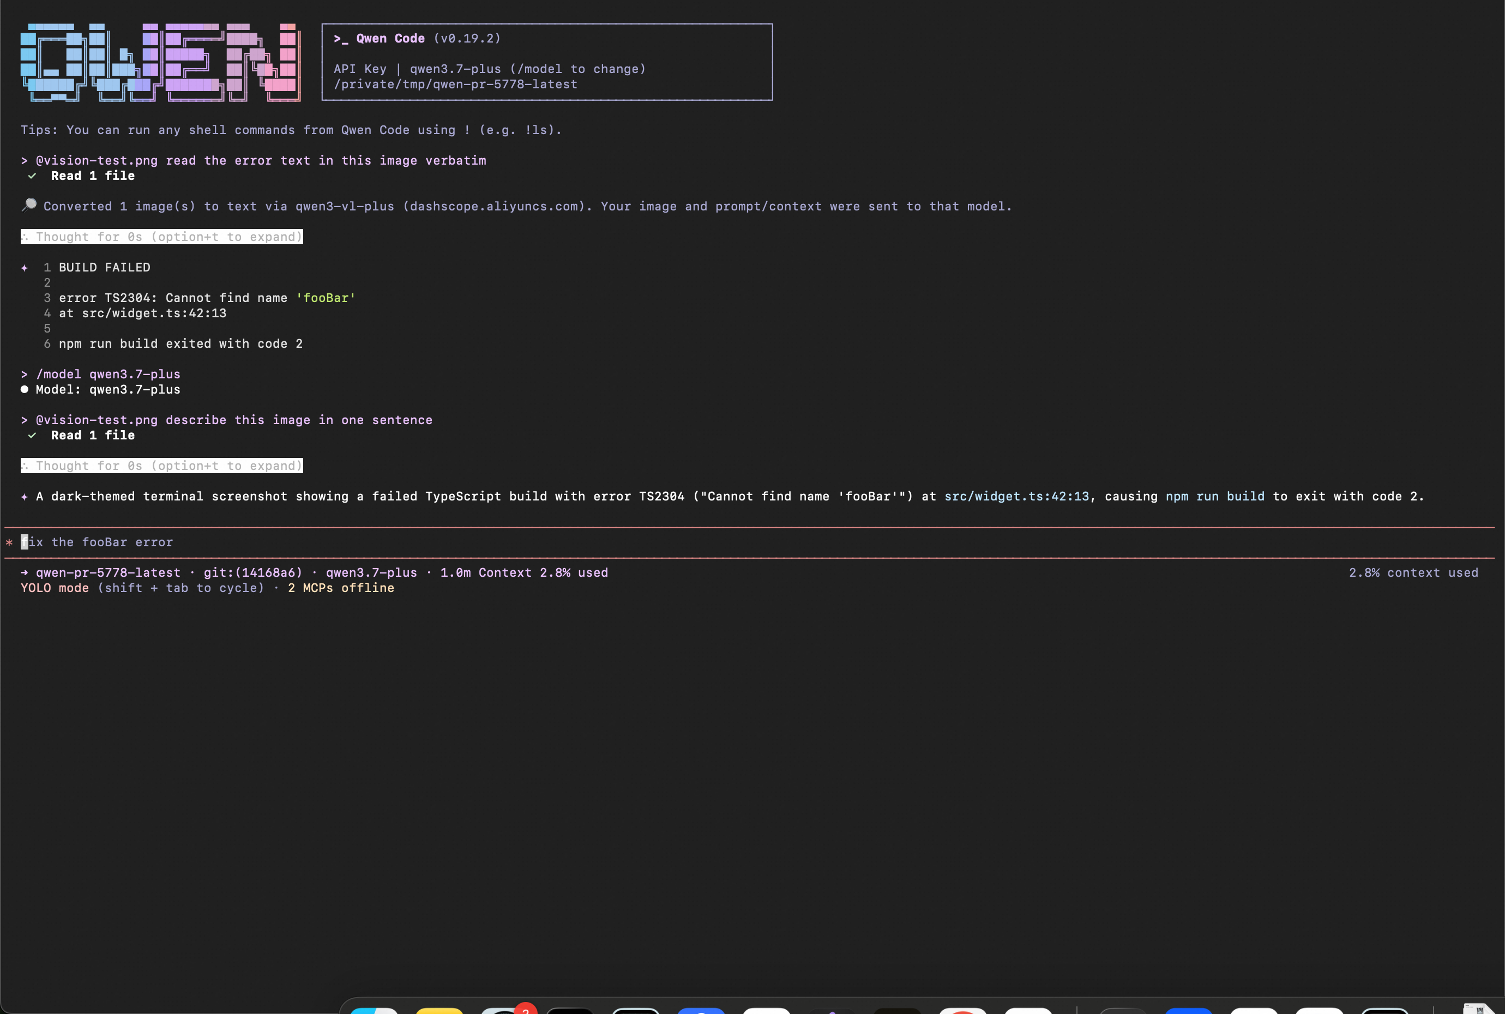This screenshot has width=1505, height=1014.
Task: Click the '(shift + tab to cycle)' hint
Action: [181, 588]
